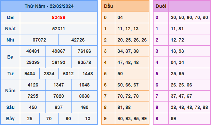The height and width of the screenshot is (125, 211).
Task: Select fifth prize number 4126
Action: click(x=33, y=85)
